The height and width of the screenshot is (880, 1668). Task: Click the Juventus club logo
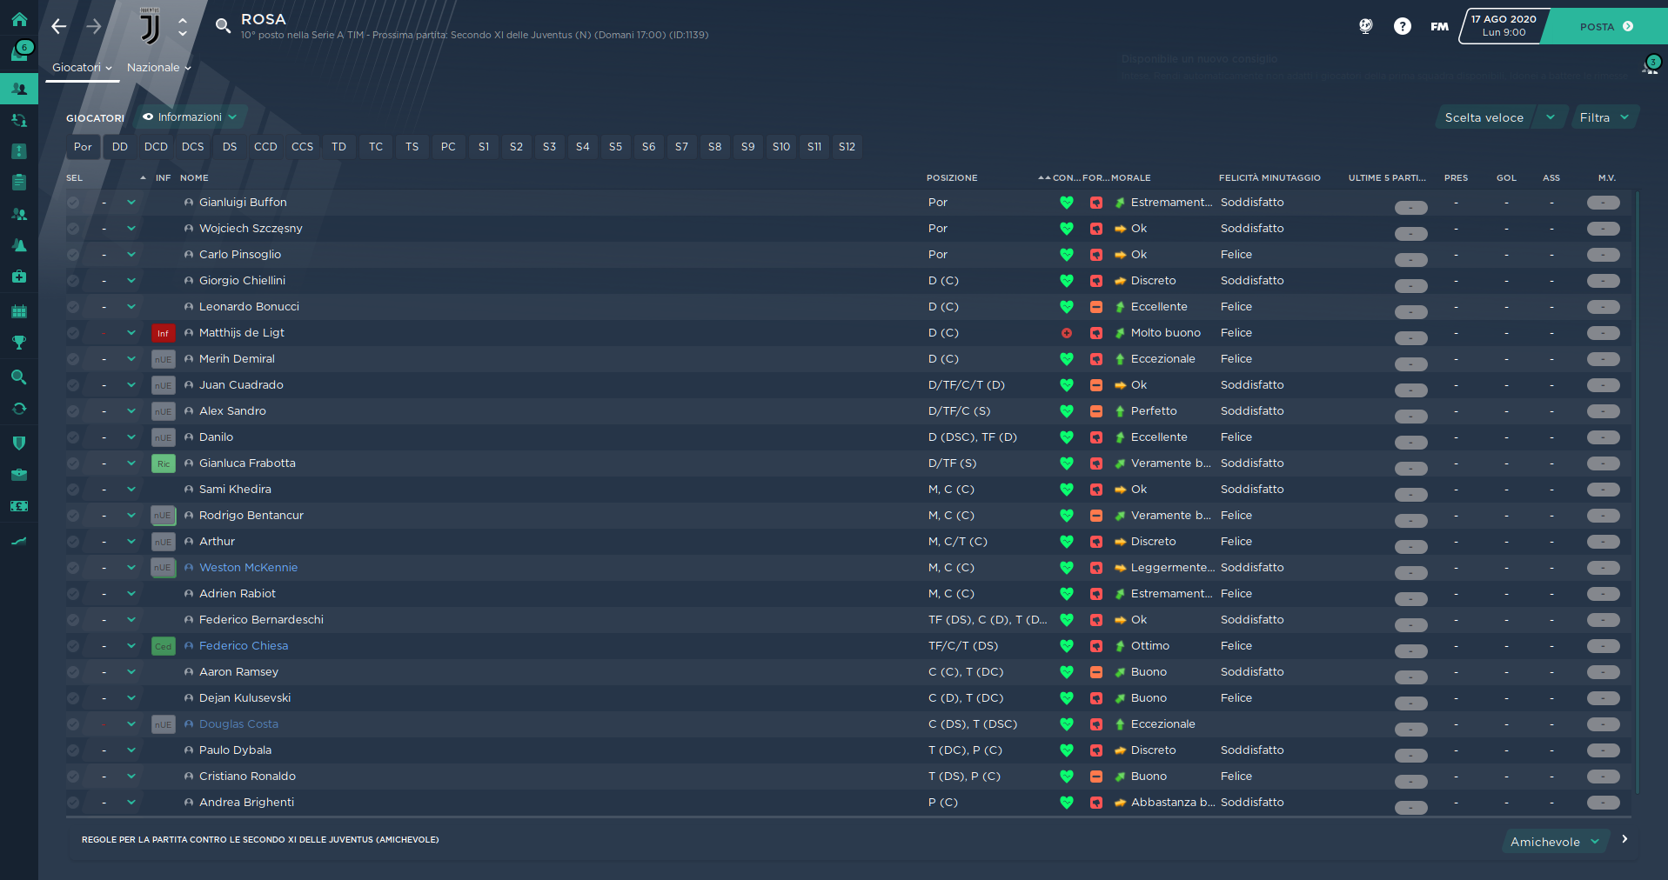tap(150, 26)
